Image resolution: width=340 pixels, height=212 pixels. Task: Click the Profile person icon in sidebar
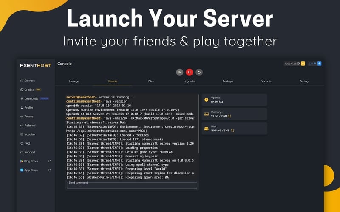pos(22,108)
